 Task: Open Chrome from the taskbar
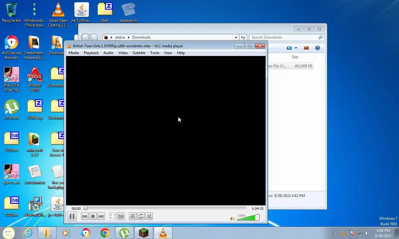pyautogui.click(x=105, y=233)
